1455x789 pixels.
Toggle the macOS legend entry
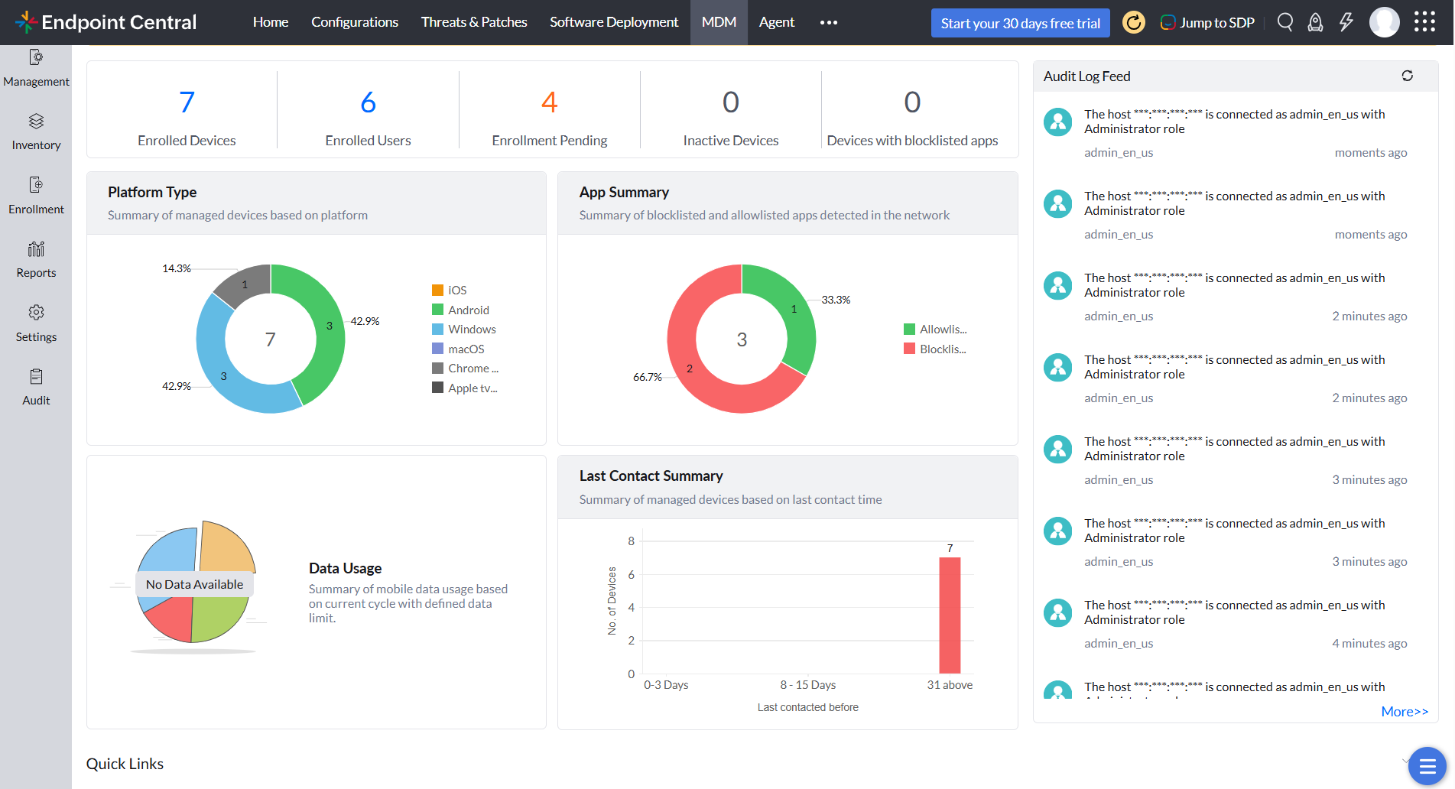pos(458,349)
